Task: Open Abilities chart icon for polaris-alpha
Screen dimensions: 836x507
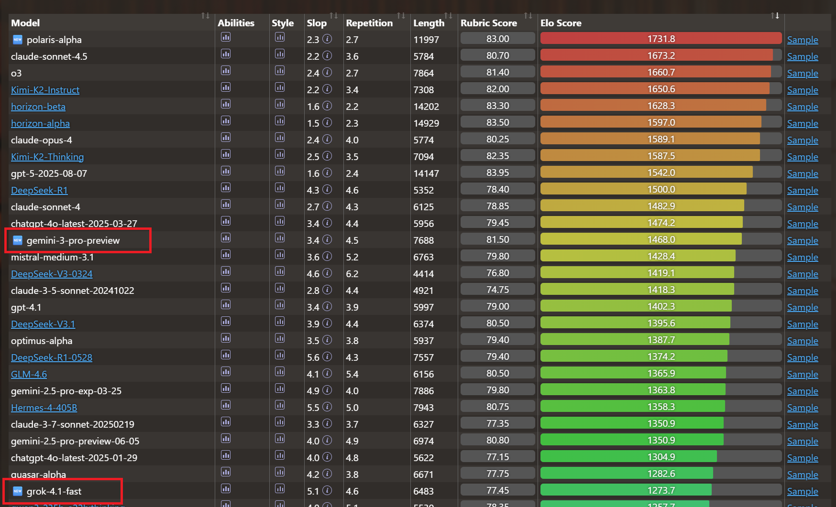Action: 226,37
